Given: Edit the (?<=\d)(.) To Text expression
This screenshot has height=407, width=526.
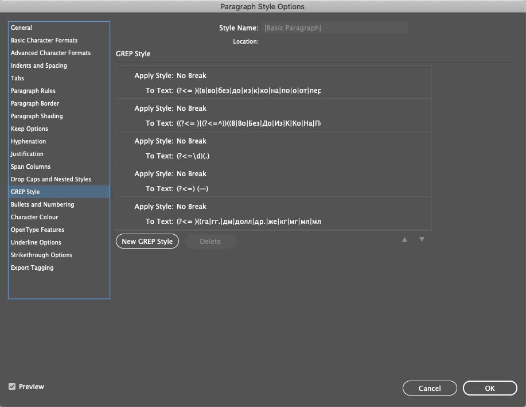Looking at the screenshot, I should 193,156.
